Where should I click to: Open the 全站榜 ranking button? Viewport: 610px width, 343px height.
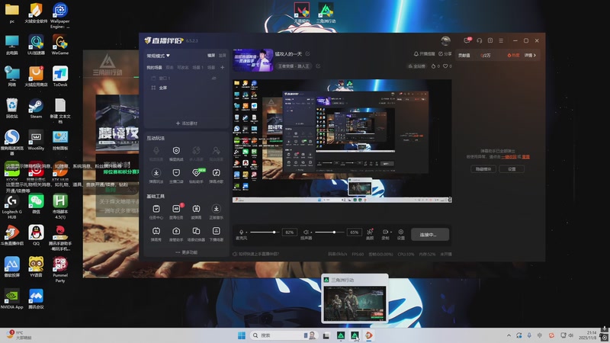pos(416,66)
